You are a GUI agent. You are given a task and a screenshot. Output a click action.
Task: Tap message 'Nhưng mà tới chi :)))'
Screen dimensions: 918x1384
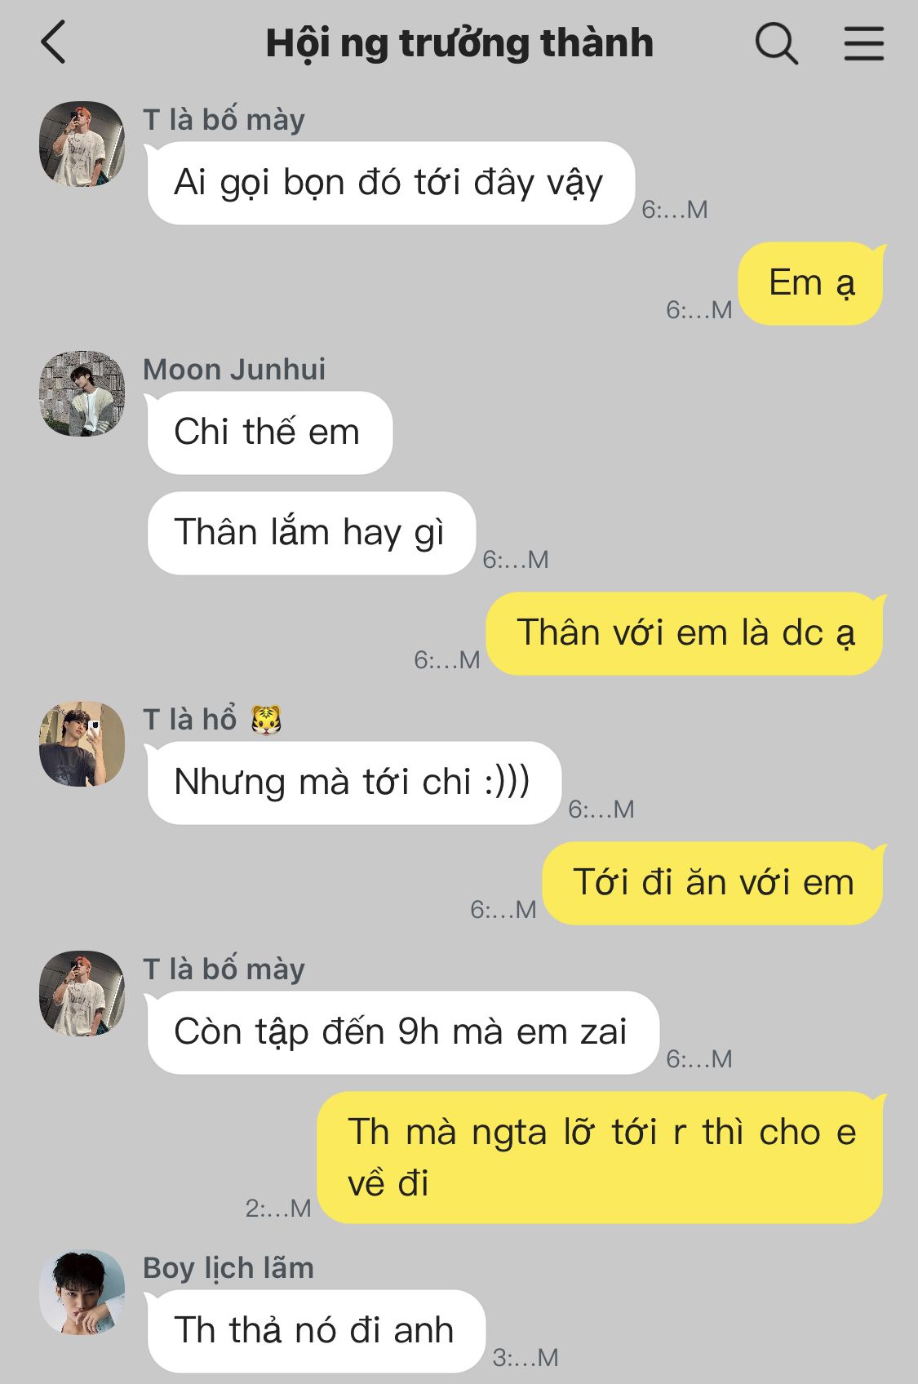[353, 783]
